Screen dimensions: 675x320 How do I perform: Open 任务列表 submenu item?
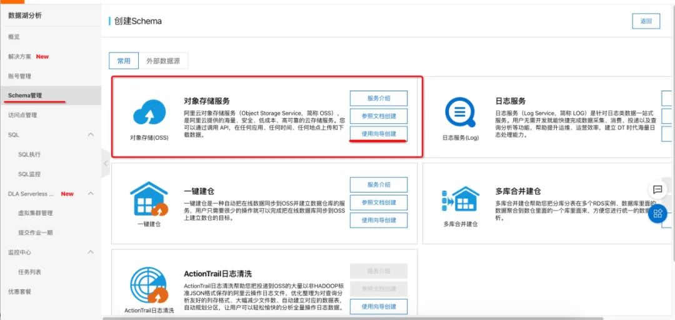tap(30, 272)
